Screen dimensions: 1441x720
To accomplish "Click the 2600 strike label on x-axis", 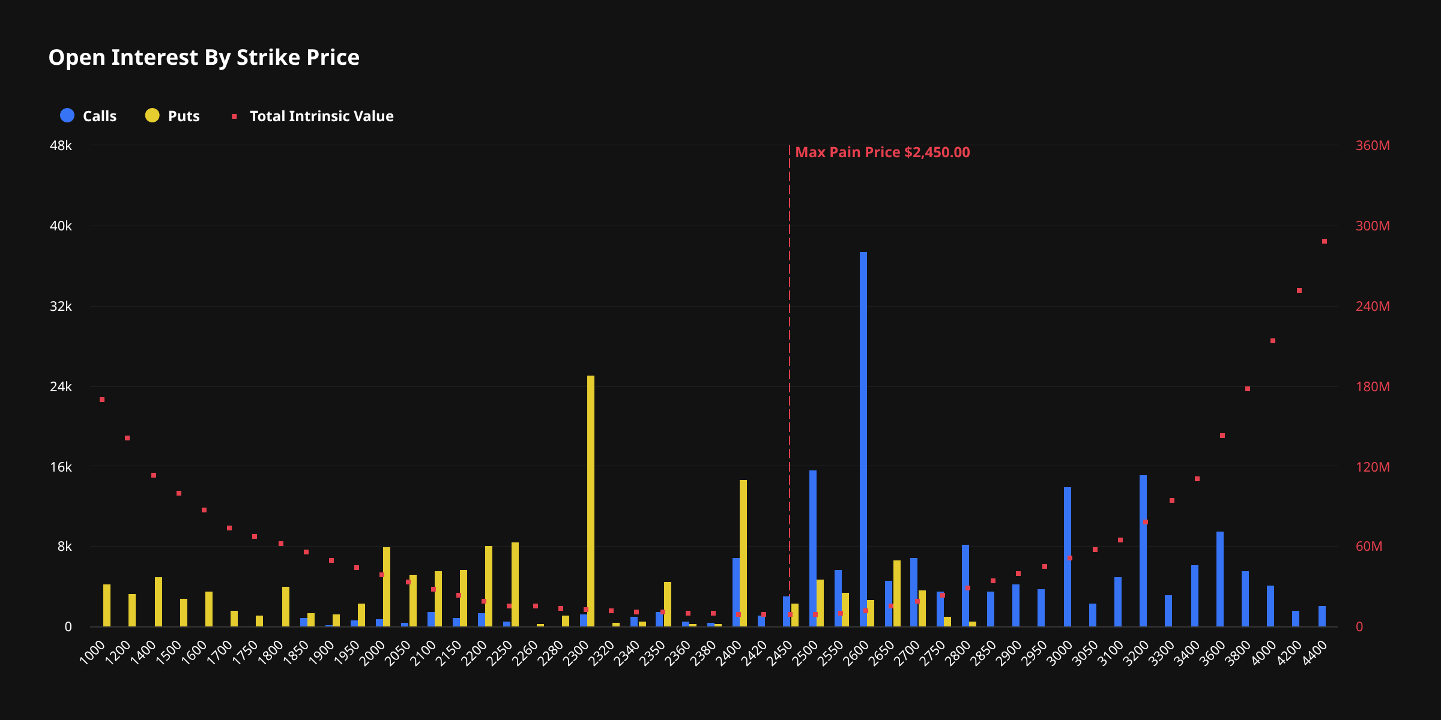I will click(855, 652).
